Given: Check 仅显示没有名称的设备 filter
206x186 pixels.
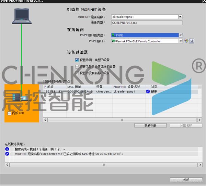Looking at the screenshot, I should (77, 73).
